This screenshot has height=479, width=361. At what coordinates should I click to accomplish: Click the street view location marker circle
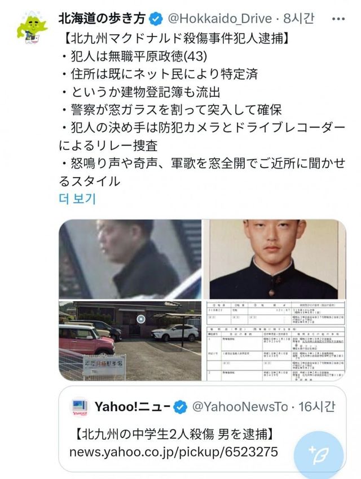141,319
